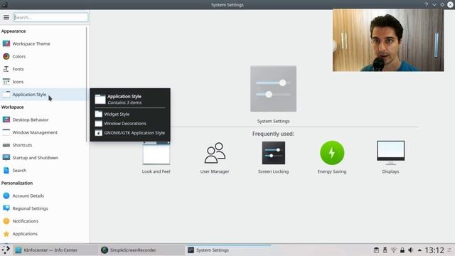Open Workspace Theme settings
The width and height of the screenshot is (455, 256).
tap(31, 43)
